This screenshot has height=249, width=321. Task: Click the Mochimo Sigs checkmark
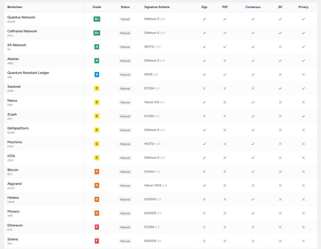(x=204, y=144)
